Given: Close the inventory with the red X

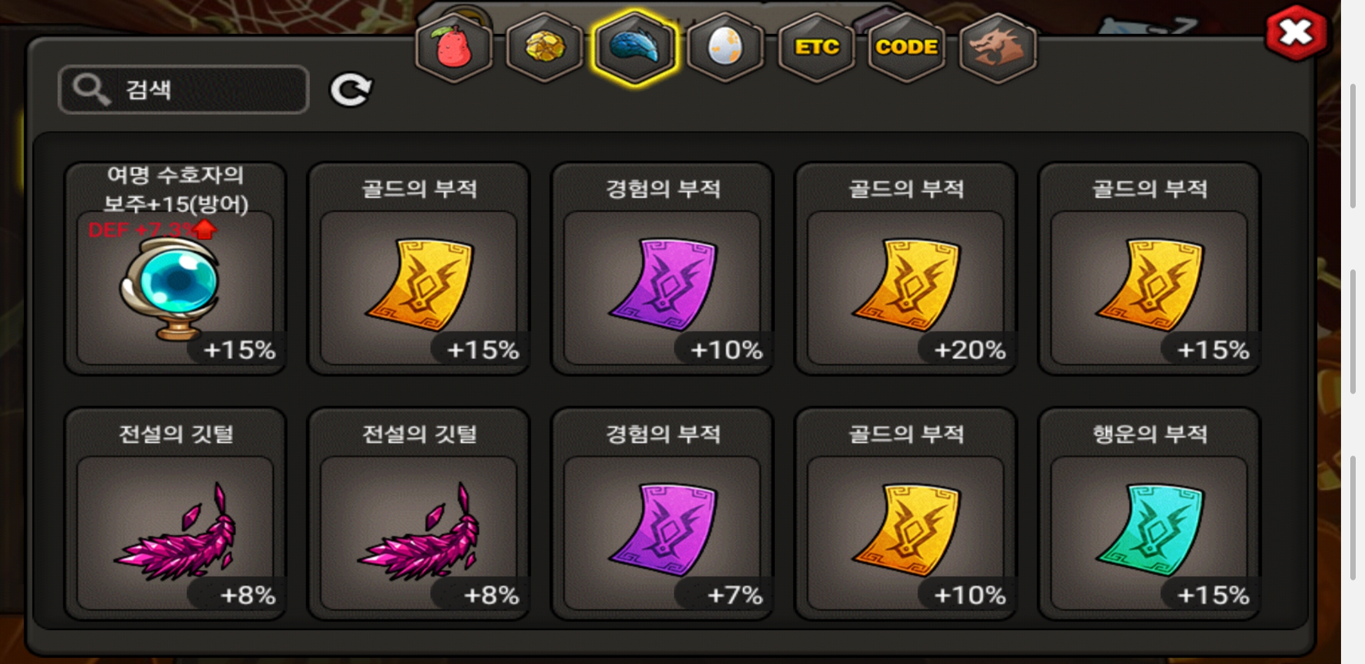Looking at the screenshot, I should 1296,33.
